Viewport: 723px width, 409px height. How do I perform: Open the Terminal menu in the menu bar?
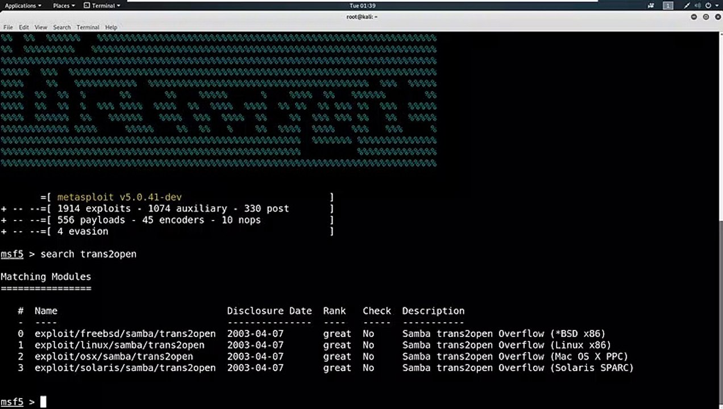88,27
